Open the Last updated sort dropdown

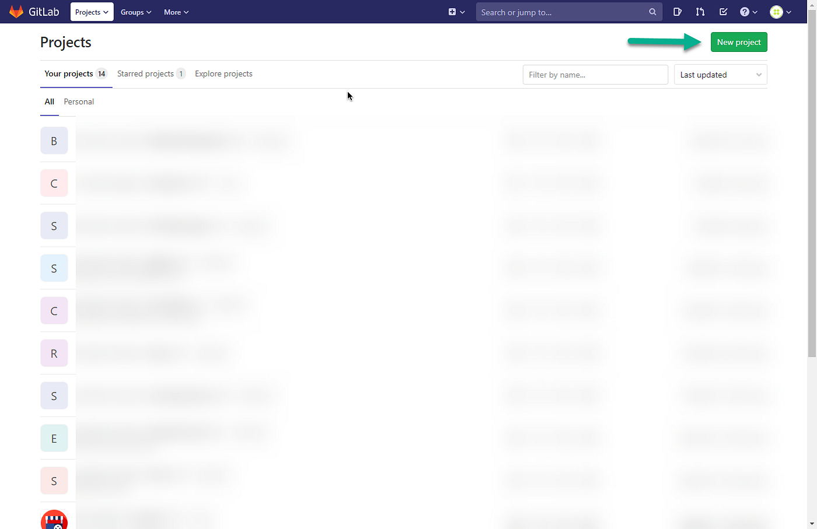tap(720, 74)
